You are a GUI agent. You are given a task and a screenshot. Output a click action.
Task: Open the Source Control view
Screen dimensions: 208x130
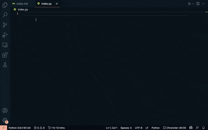[x=5, y=25]
